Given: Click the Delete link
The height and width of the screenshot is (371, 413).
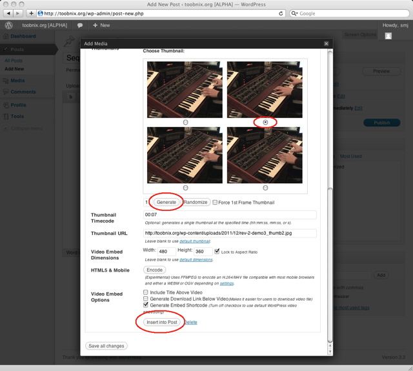Looking at the screenshot, I should pyautogui.click(x=190, y=322).
